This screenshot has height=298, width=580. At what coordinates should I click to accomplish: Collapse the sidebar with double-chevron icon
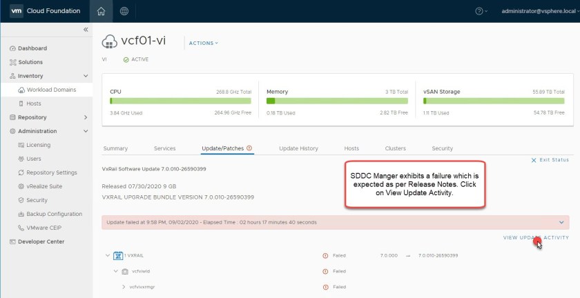pyautogui.click(x=86, y=30)
